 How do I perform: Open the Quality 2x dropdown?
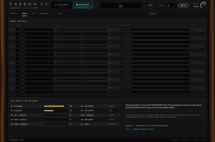pos(171,5)
